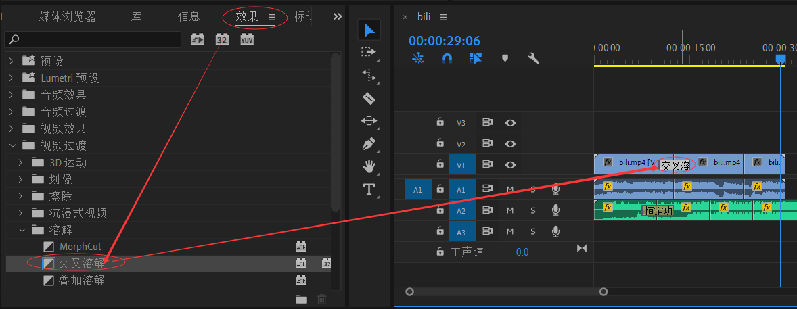797x309 pixels.
Task: Select the Hand tool
Action: pos(369,166)
